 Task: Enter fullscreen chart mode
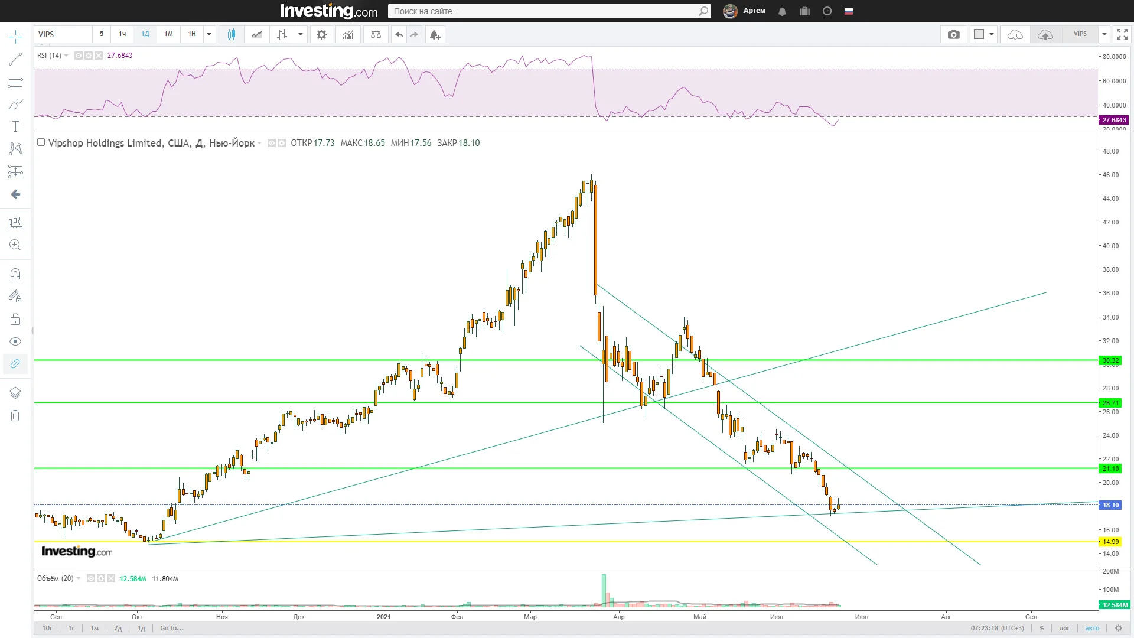pyautogui.click(x=1122, y=34)
